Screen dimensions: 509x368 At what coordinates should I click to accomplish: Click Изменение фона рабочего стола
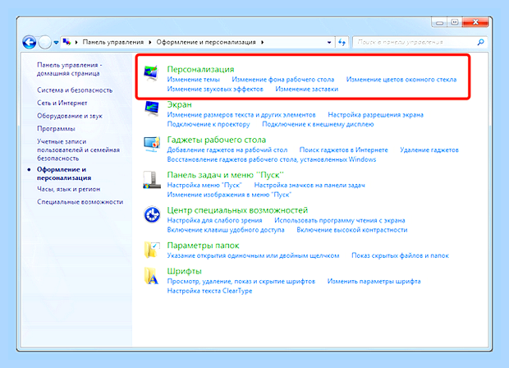282,80
